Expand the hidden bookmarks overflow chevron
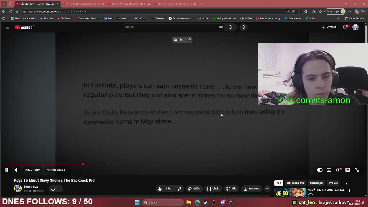This screenshot has width=368, height=207. pos(338,18)
